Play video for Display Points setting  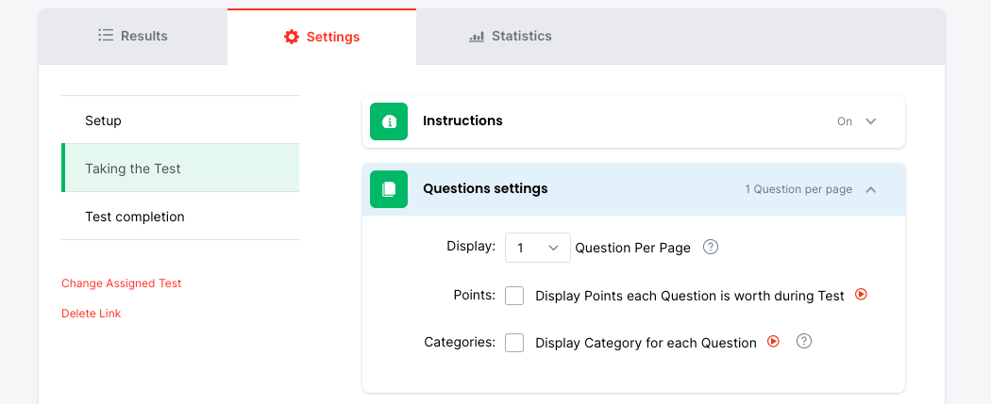[861, 295]
